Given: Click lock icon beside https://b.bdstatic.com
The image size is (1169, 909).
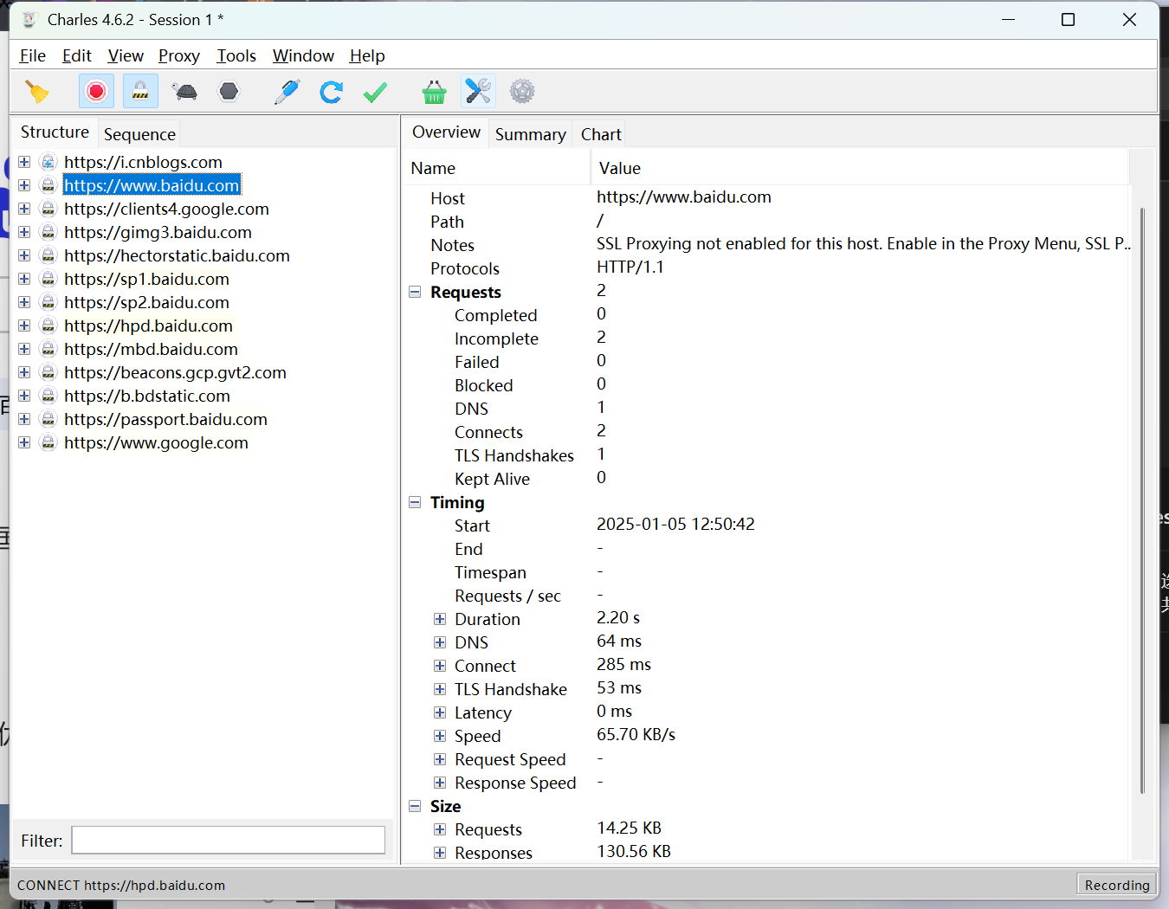Looking at the screenshot, I should (x=48, y=396).
